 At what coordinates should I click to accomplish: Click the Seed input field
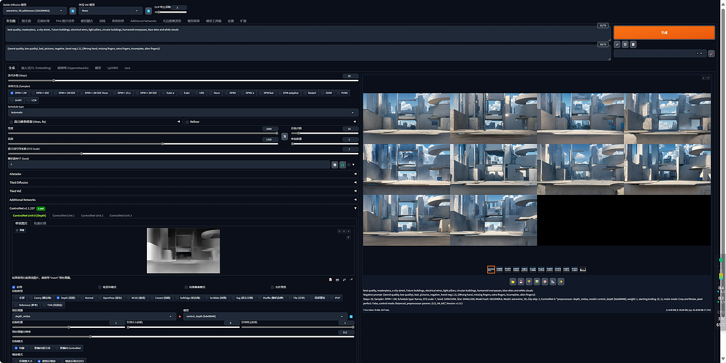tap(169, 164)
